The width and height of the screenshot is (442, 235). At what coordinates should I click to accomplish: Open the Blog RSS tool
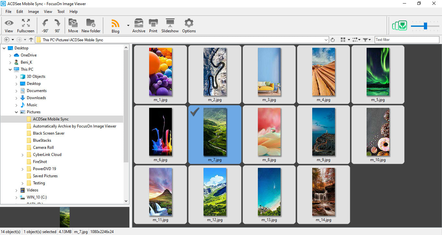(116, 26)
